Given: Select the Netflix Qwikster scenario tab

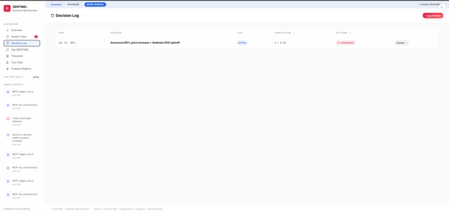Looking at the screenshot, I should click(95, 4).
